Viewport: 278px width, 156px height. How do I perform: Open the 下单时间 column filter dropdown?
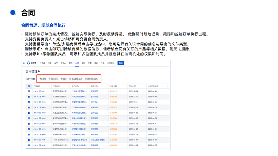(x=145, y=86)
